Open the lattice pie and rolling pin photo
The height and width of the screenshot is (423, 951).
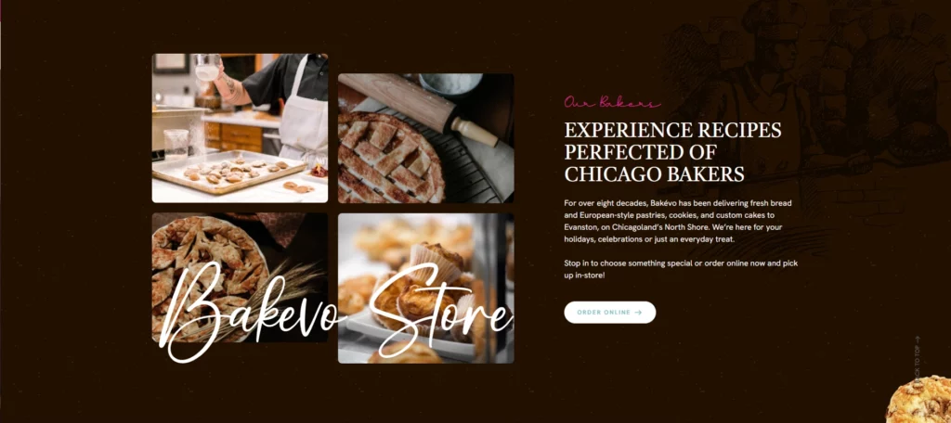(425, 138)
